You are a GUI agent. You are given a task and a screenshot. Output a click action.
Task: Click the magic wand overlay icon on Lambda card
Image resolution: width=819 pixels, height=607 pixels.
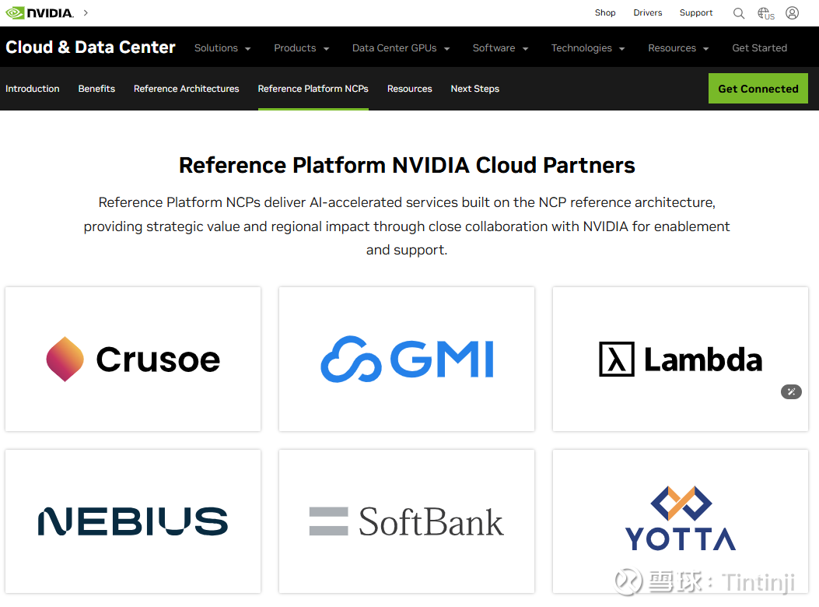791,391
